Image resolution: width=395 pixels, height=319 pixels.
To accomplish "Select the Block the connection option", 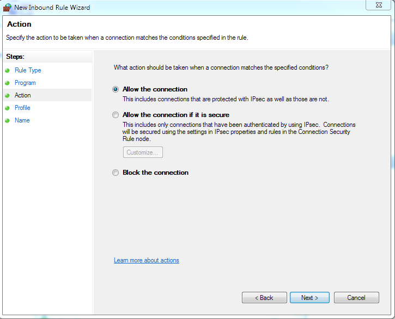I will pos(116,173).
